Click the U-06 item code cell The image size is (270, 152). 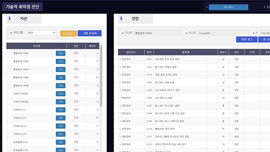pos(149,98)
